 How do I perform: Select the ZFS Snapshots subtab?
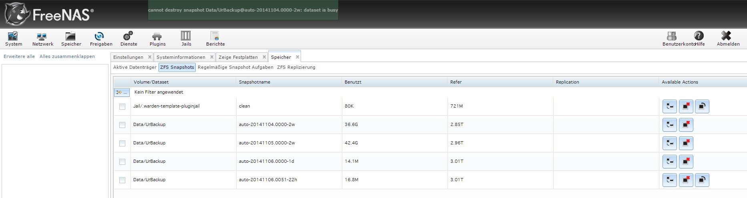pyautogui.click(x=177, y=67)
